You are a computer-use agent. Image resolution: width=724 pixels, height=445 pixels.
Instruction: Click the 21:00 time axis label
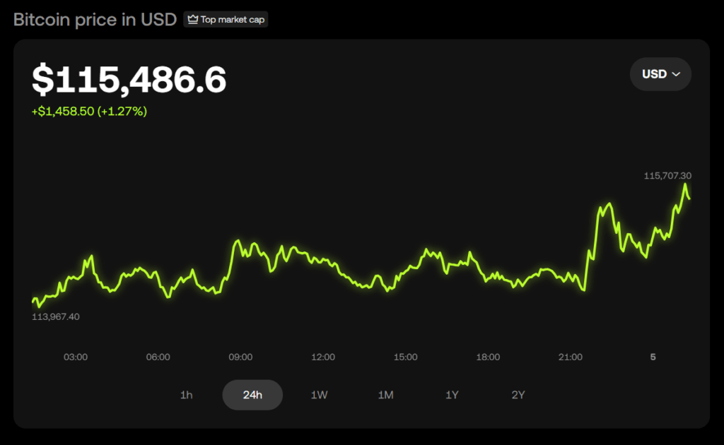click(571, 357)
